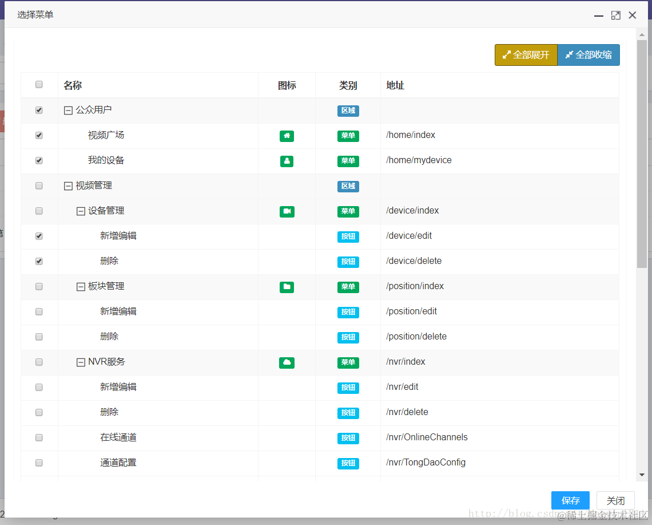Toggle the select-all checkbox in header
This screenshot has height=525, width=652.
coord(39,85)
